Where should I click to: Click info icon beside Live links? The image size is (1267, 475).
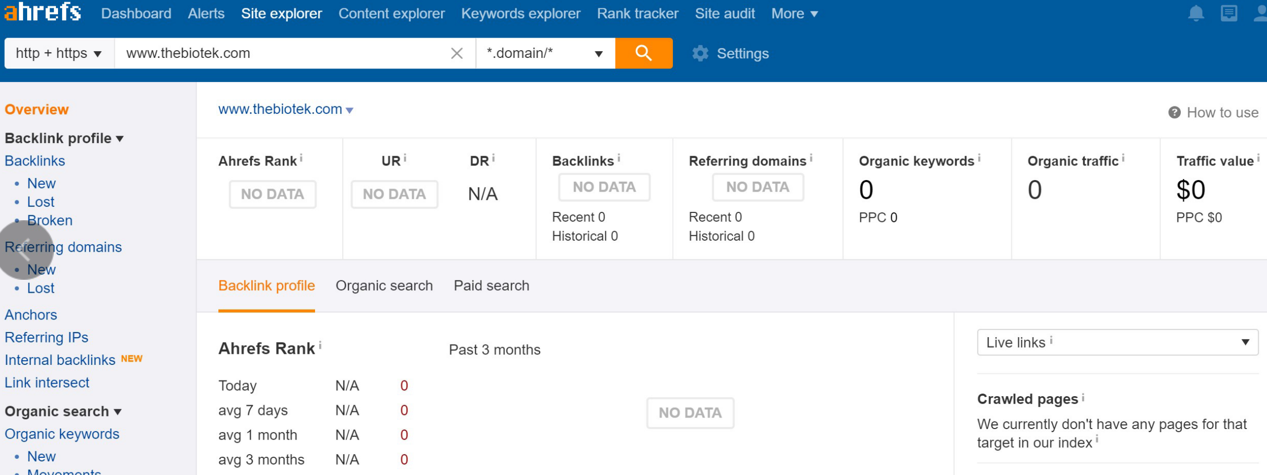click(1051, 340)
